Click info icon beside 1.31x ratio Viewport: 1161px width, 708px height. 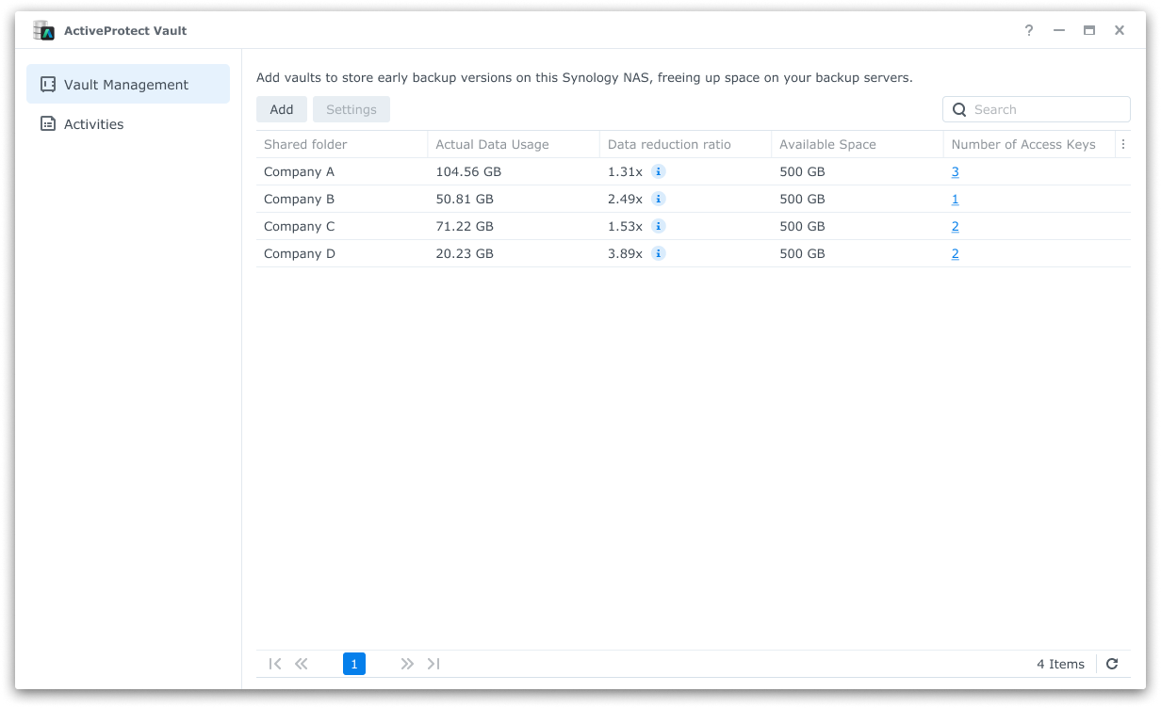click(659, 171)
